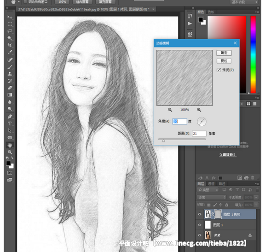Image resolution: width=265 pixels, height=252 pixels.
Task: Open the 不透明度 opacity arrow
Action: coord(257,197)
